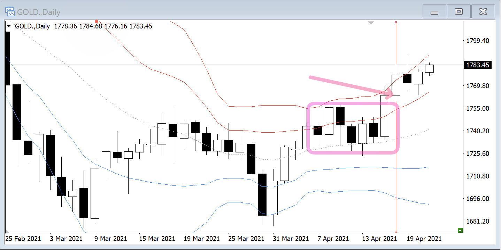The image size is (501, 250).
Task: Select the bottom handle of red vertical line
Action: (396, 232)
